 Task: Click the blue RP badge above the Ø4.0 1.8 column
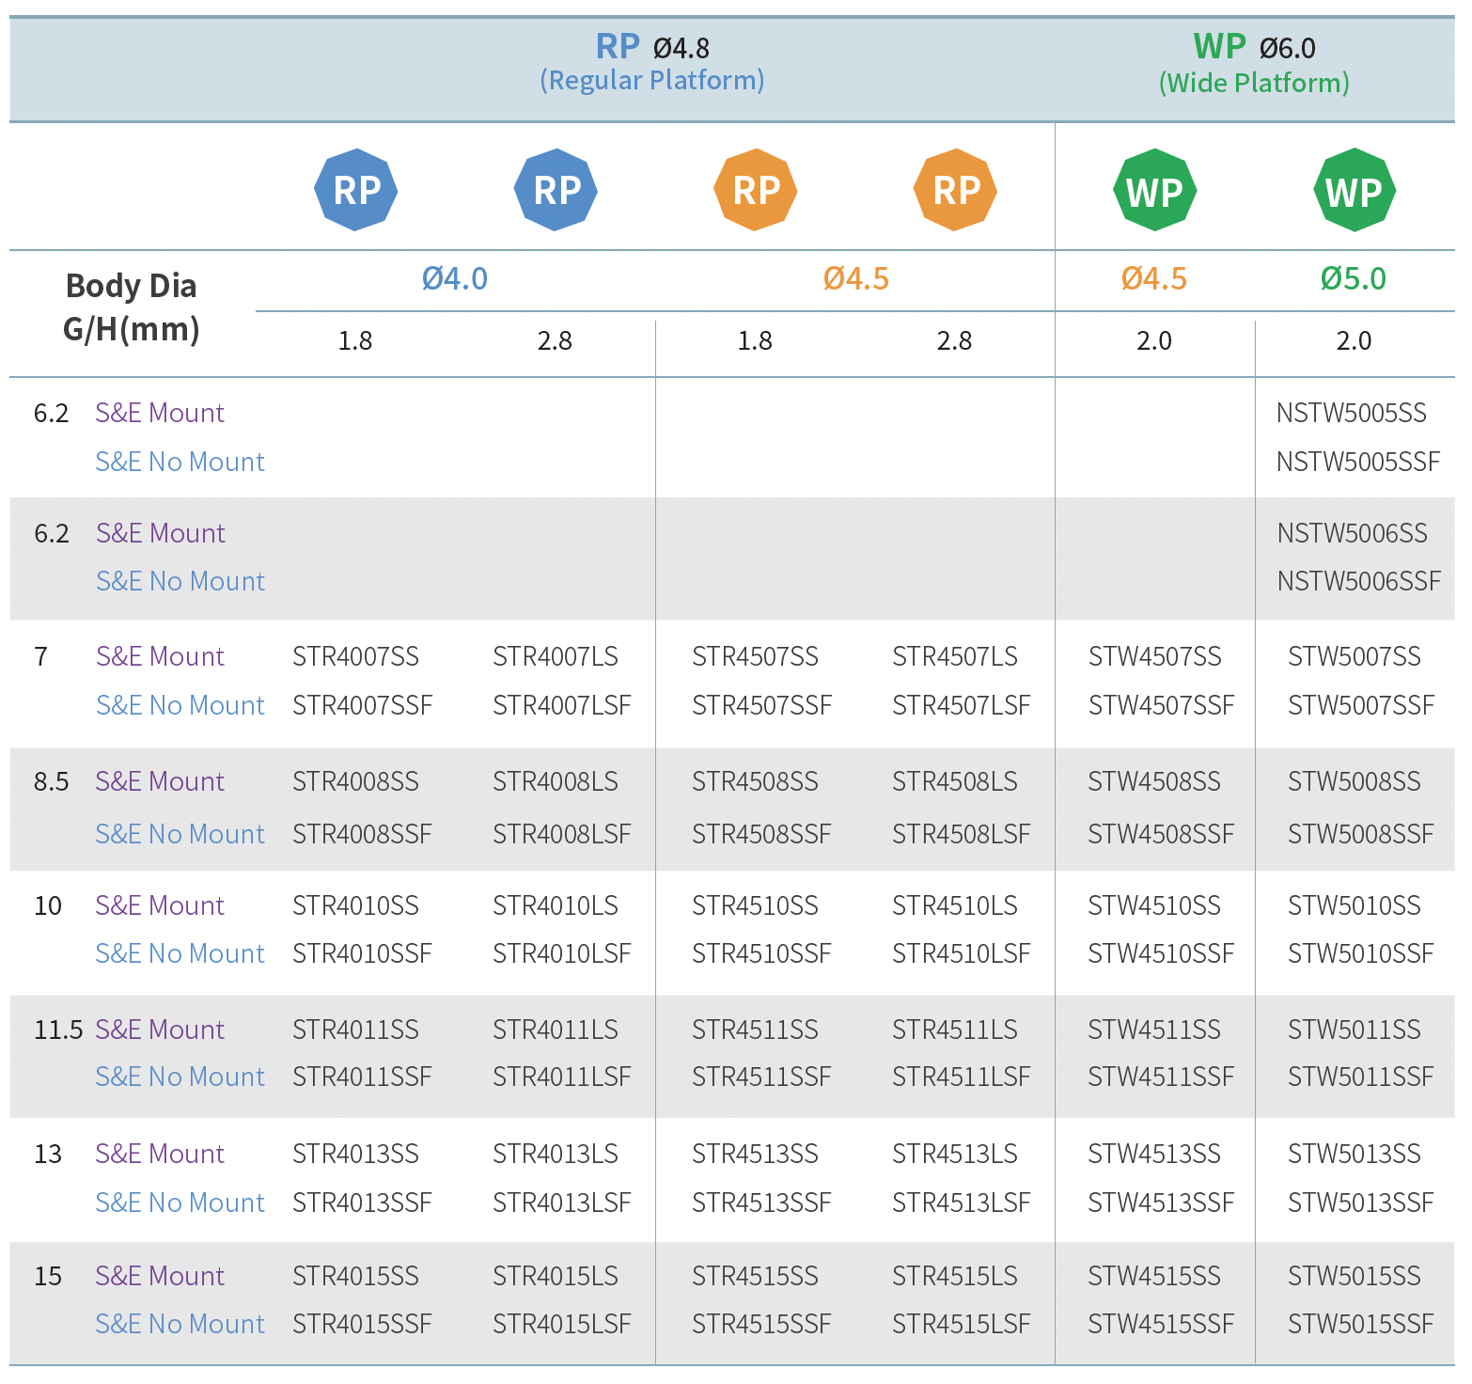click(x=356, y=190)
